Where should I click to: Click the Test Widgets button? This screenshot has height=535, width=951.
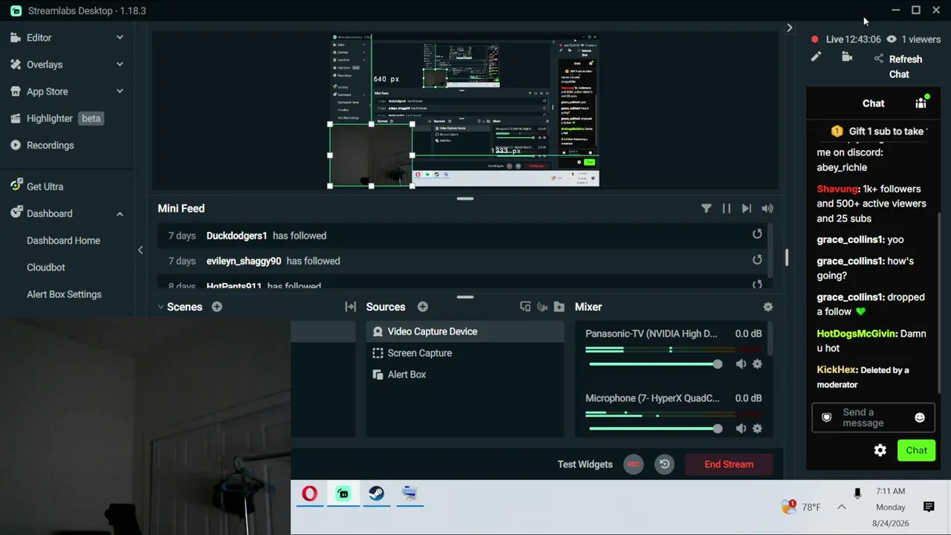[585, 464]
